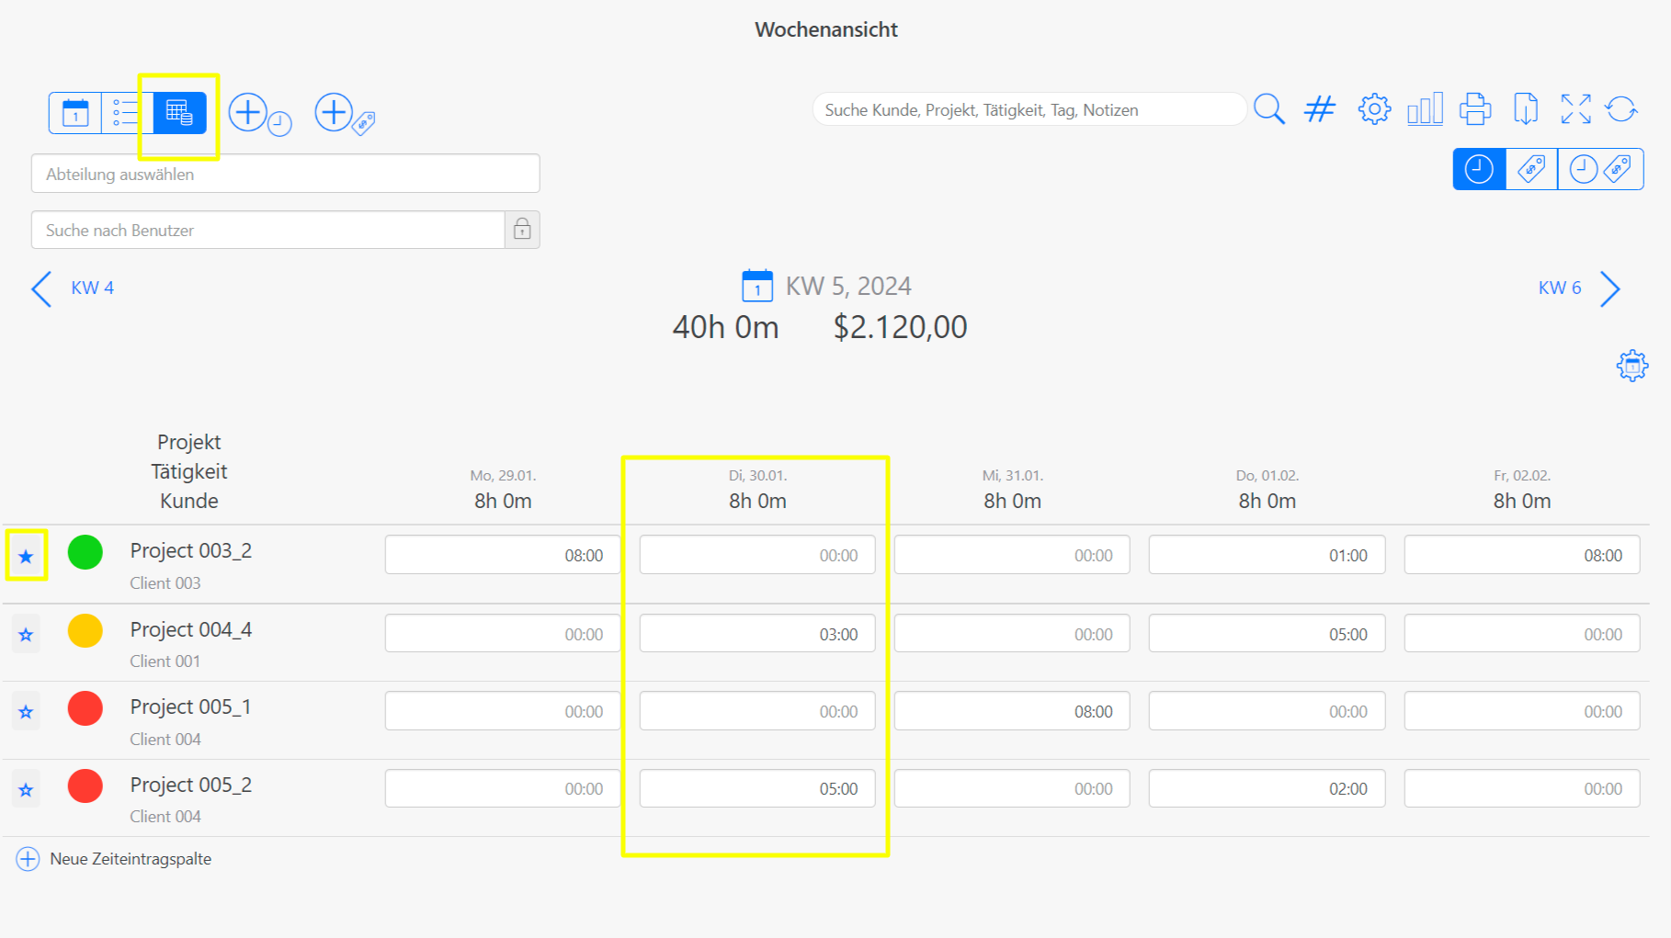Toggle favorite star for Project 004_4
Screen dimensions: 1671x938
point(26,634)
